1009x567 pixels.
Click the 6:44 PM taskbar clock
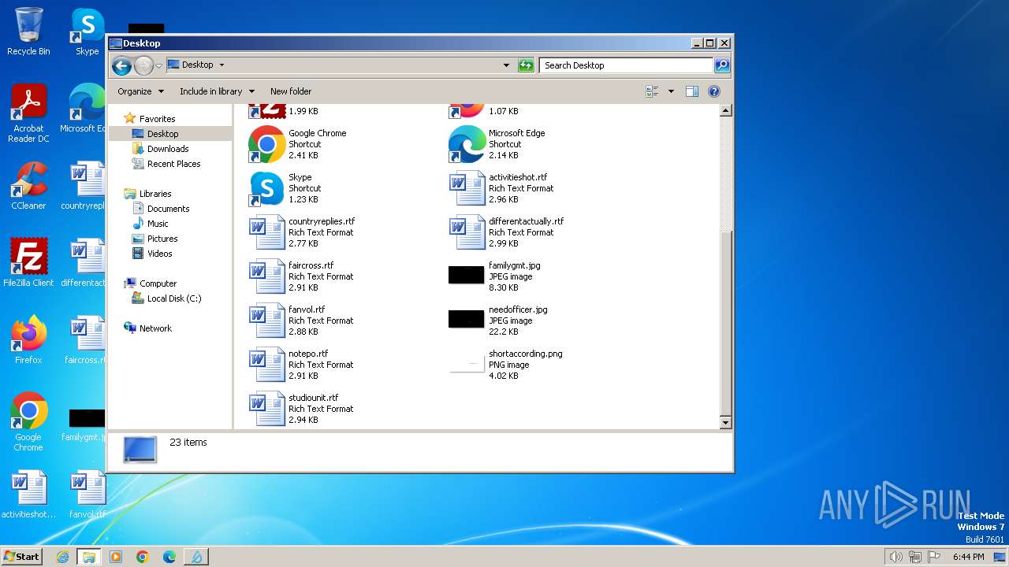[969, 557]
